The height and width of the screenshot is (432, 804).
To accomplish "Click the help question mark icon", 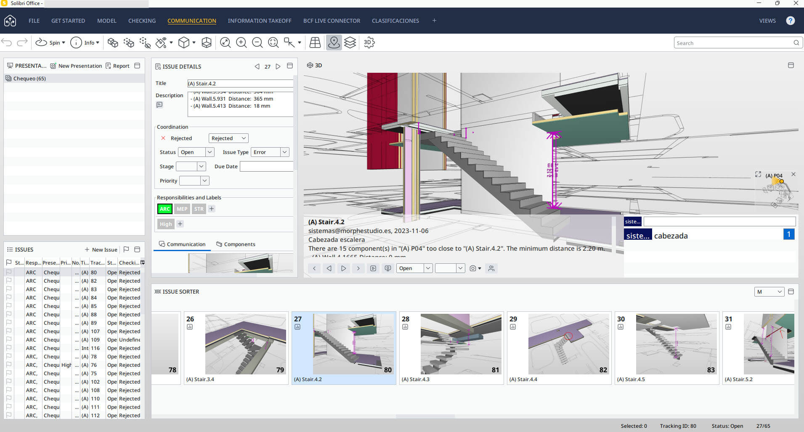I will (790, 21).
